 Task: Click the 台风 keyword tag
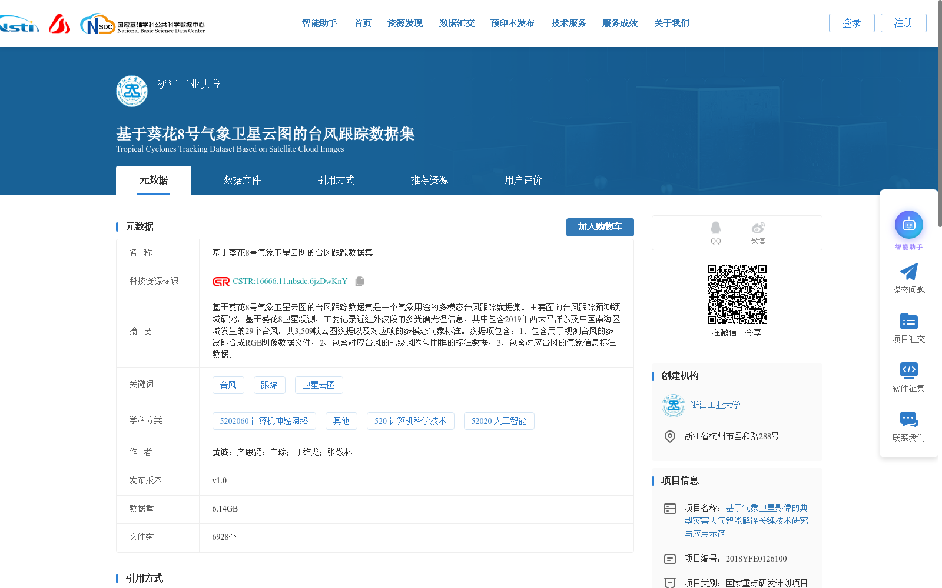228,385
